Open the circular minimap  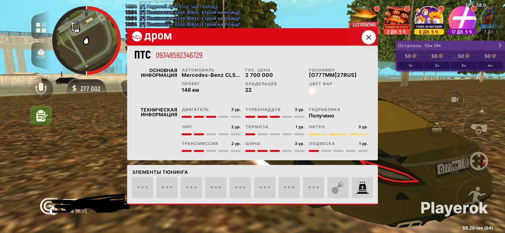[x=86, y=40]
